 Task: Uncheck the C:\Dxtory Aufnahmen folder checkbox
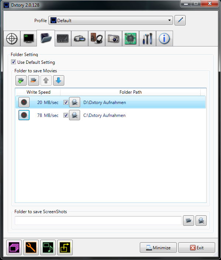click(x=66, y=115)
